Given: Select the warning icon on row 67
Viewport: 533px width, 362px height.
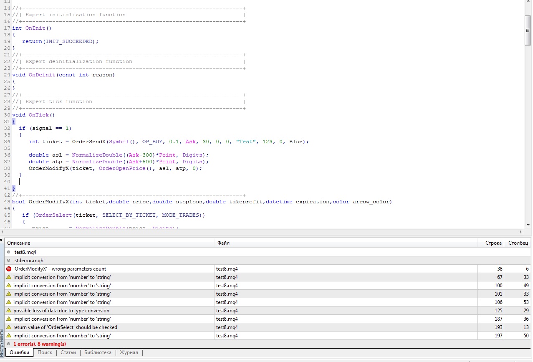Looking at the screenshot, I should pyautogui.click(x=9, y=277).
